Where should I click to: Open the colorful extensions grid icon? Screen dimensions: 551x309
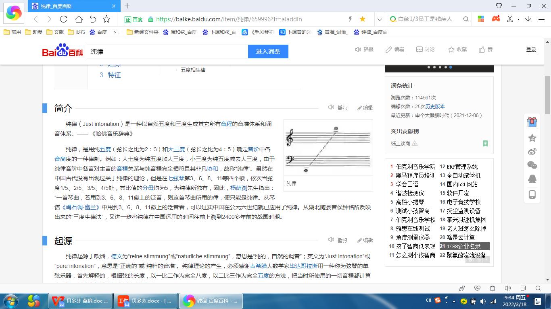[481, 19]
